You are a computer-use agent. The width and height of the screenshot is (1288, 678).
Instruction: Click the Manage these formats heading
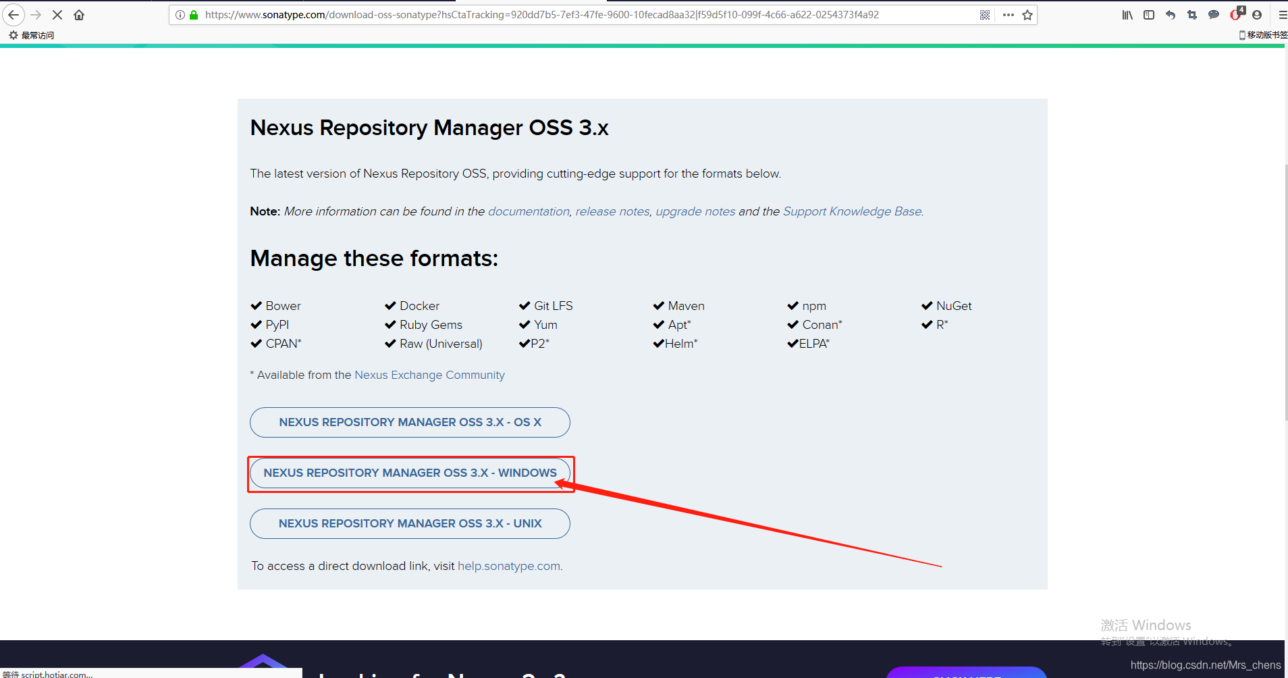[x=374, y=259]
